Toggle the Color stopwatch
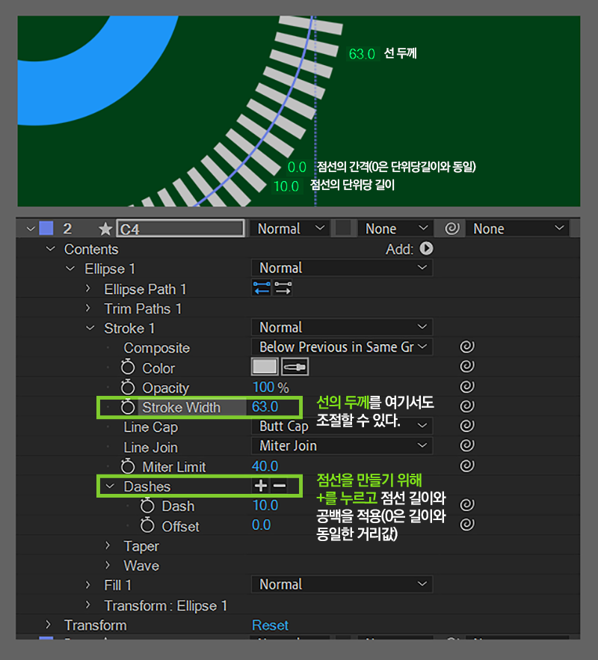598x660 pixels. [128, 367]
